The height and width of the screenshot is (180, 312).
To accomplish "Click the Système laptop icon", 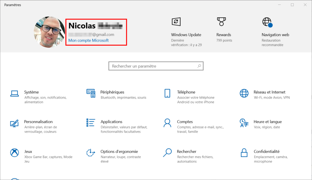I will [15, 93].
